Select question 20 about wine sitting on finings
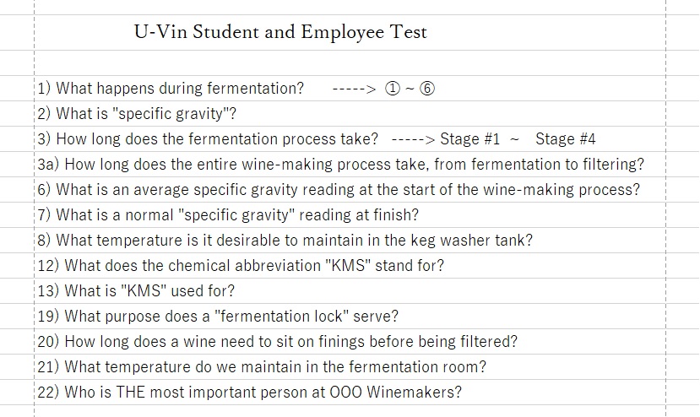Screen dimensions: 700x417 pyautogui.click(x=277, y=342)
